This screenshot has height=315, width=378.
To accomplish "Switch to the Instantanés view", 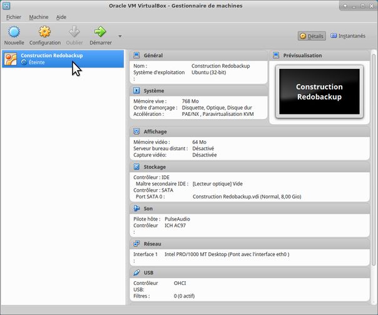I will 348,36.
